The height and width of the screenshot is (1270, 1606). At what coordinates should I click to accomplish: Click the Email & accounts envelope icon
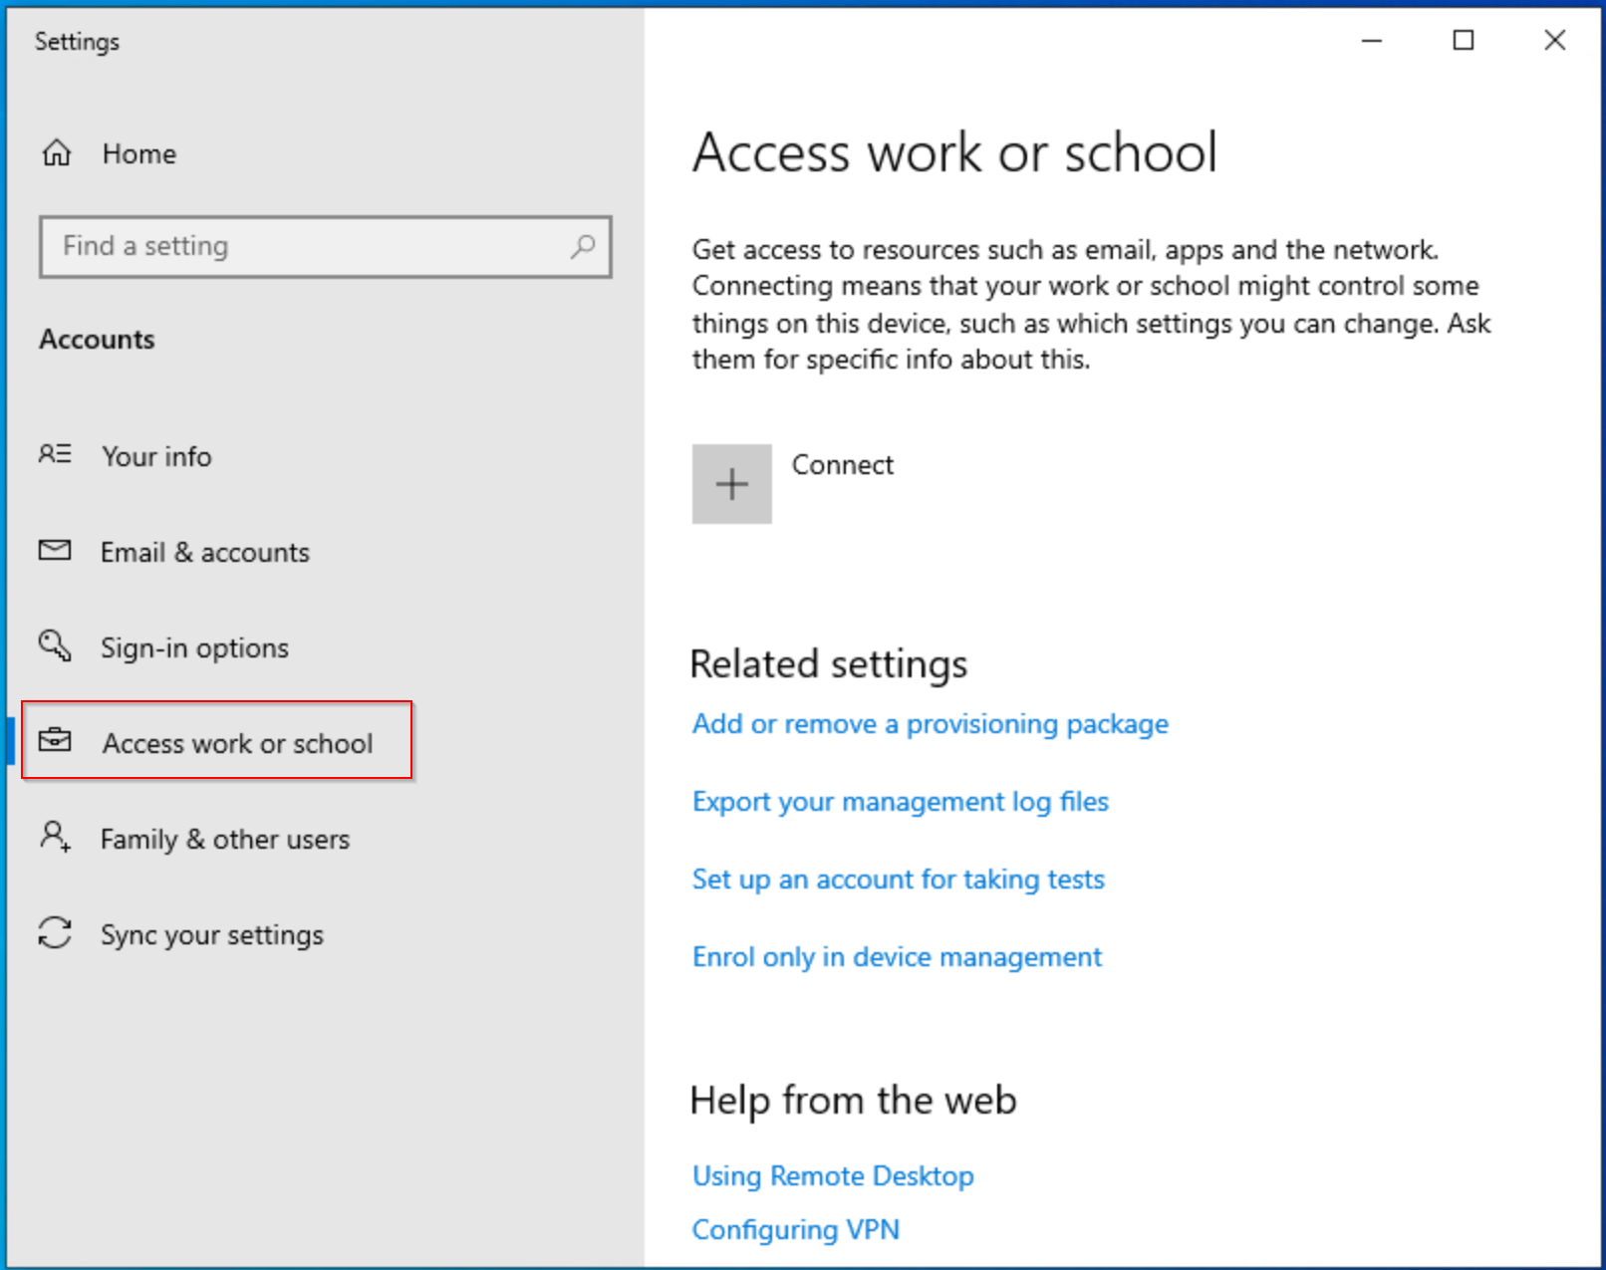(x=55, y=551)
